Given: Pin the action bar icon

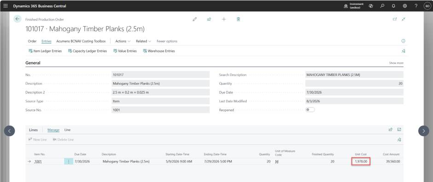Looking at the screenshot, I should coord(403,51).
